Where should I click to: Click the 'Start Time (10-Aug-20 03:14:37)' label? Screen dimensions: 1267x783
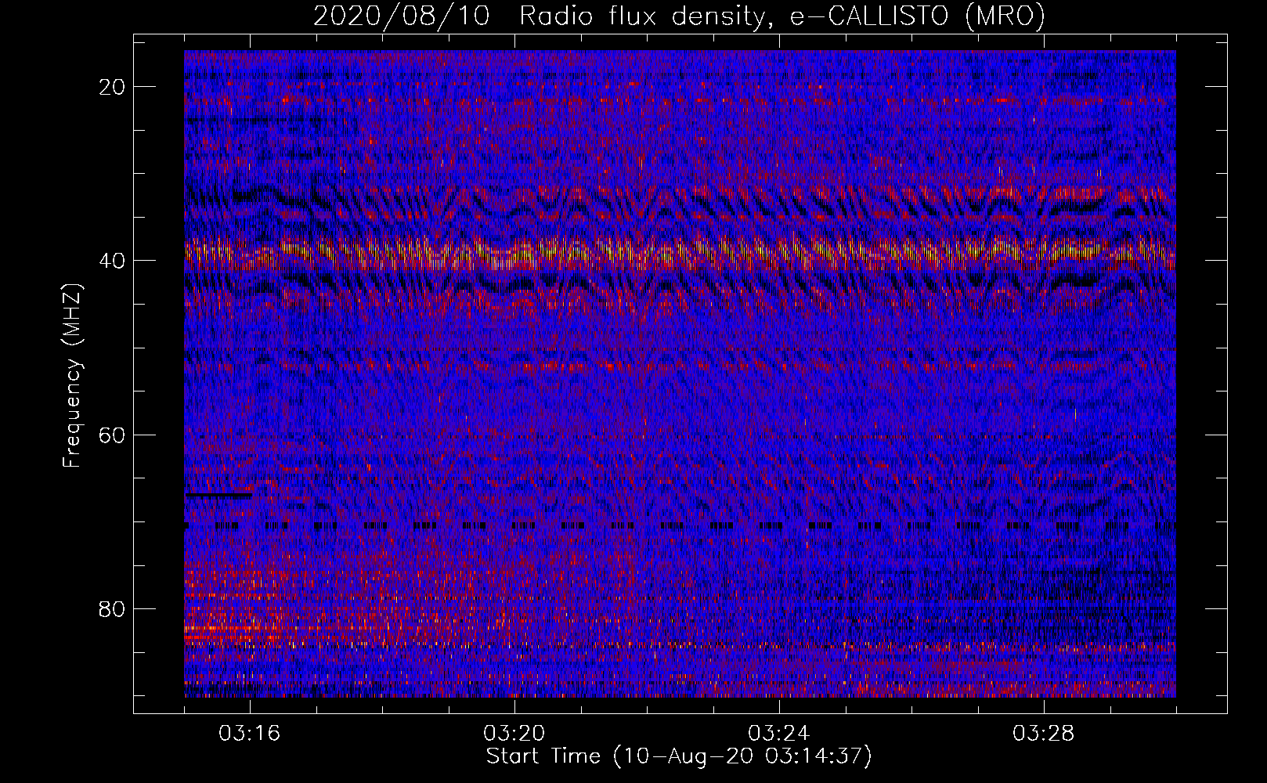679,757
